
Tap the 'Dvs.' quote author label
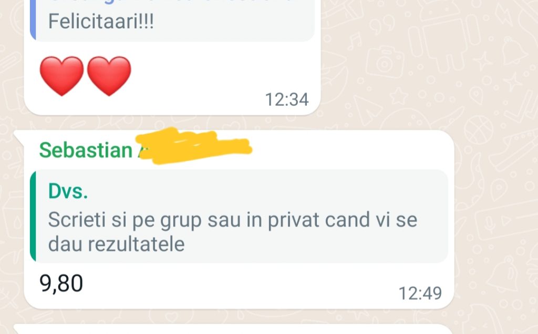click(x=68, y=191)
